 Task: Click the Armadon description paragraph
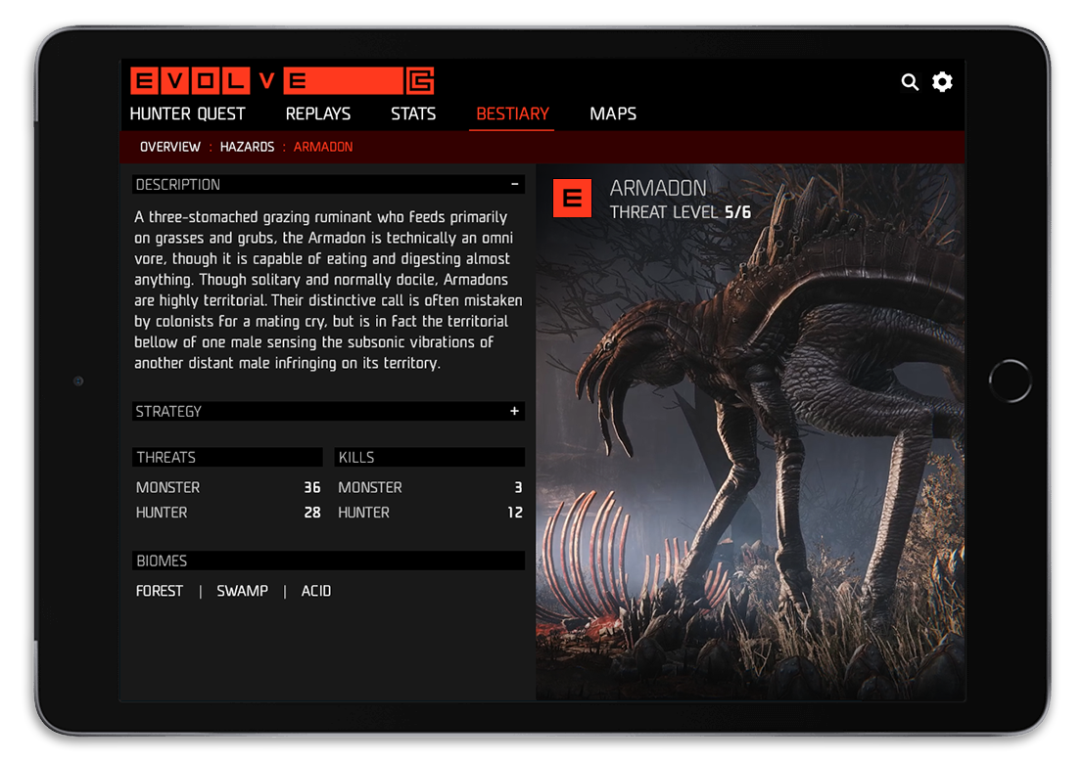pos(328,290)
